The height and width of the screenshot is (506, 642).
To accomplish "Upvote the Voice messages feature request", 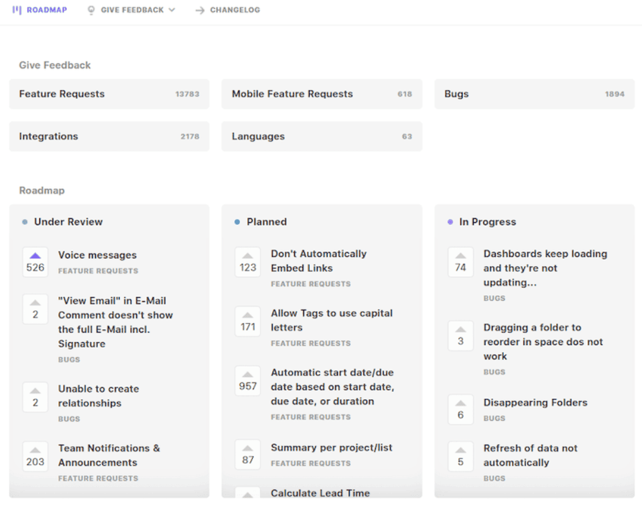I will 35,261.
